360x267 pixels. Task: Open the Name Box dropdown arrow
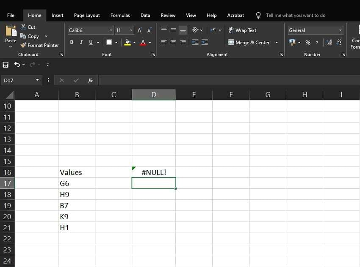(37, 80)
